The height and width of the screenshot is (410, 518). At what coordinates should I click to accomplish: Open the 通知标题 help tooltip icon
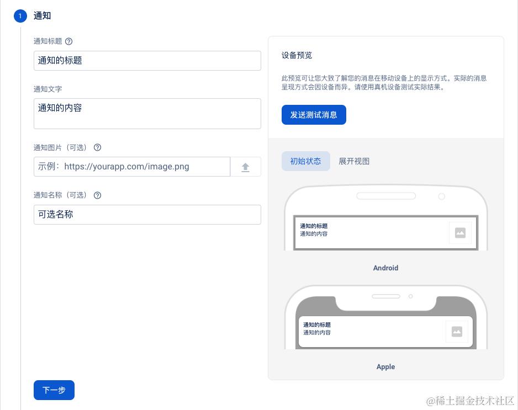coord(68,41)
